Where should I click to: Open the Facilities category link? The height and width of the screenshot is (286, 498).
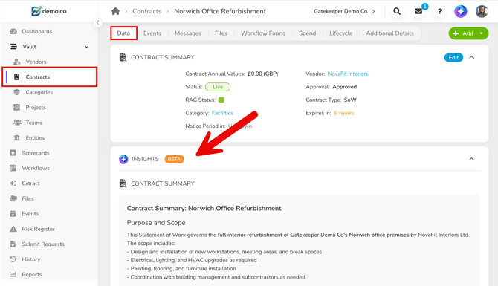[x=223, y=113]
